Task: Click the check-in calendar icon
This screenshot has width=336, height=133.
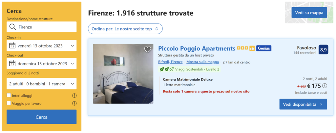Action: (x=12, y=45)
